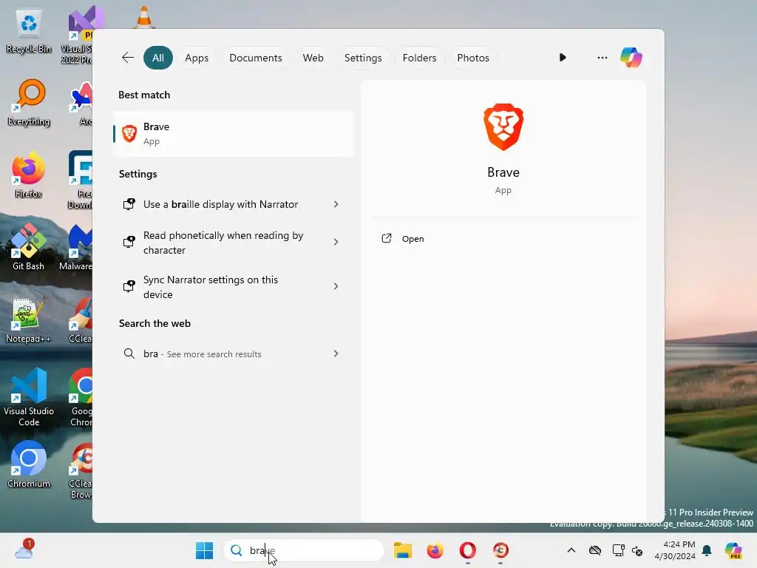Switch to the Web filter tab

[313, 58]
